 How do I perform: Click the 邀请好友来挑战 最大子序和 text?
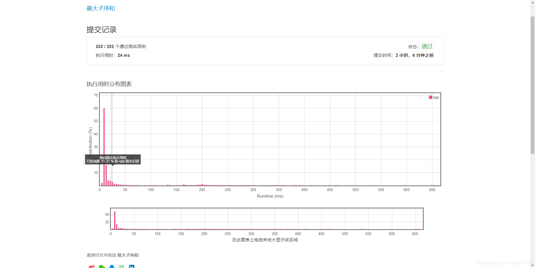pos(112,255)
